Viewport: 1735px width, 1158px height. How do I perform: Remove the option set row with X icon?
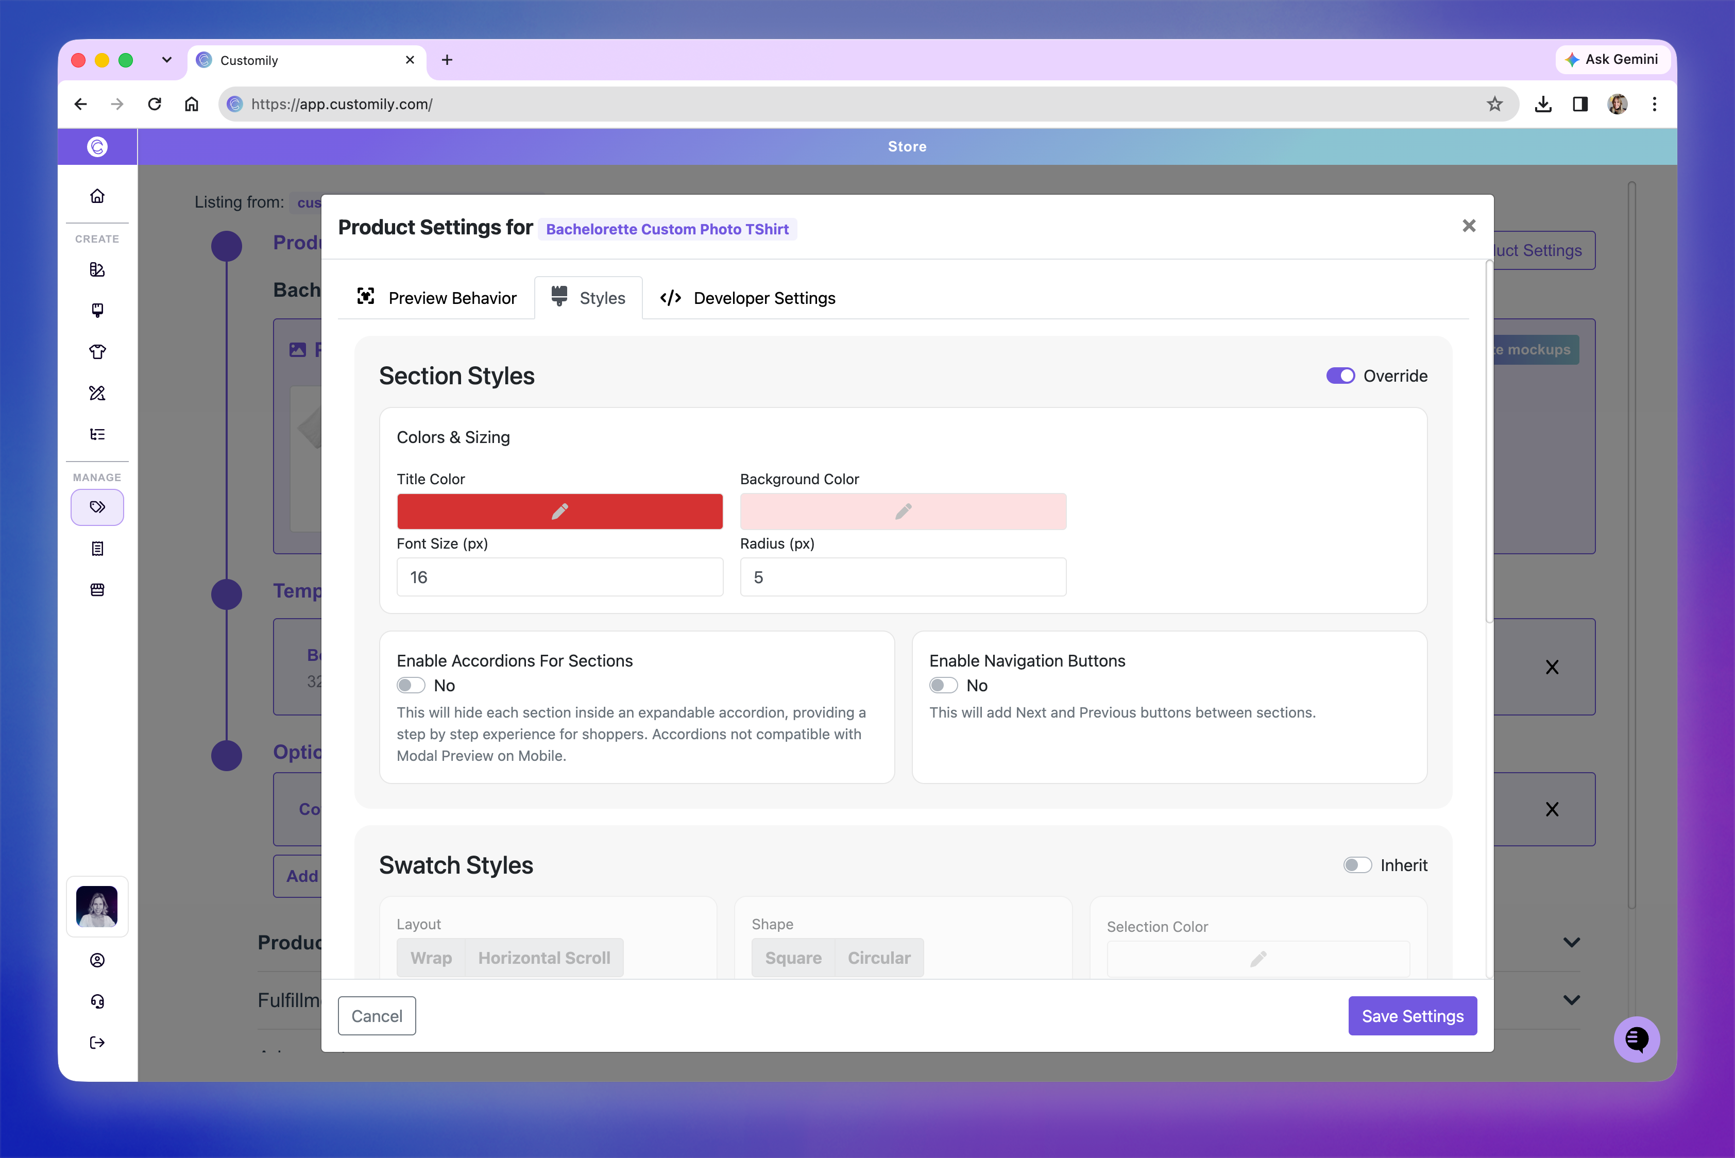click(x=1552, y=809)
